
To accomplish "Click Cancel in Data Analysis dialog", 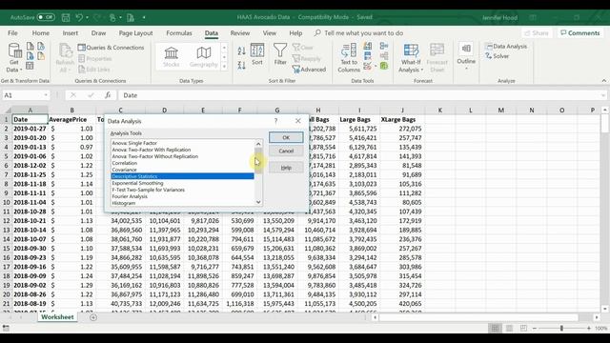I will point(286,151).
